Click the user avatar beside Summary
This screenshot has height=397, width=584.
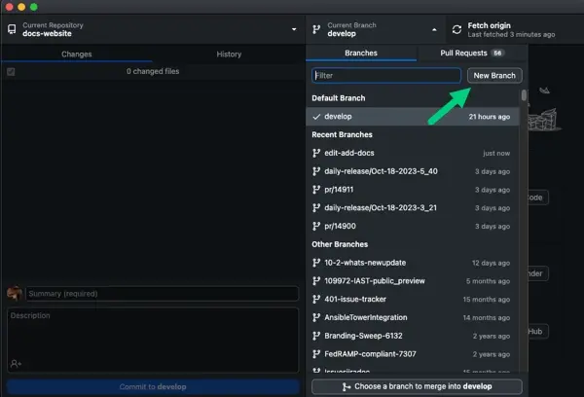[14, 294]
